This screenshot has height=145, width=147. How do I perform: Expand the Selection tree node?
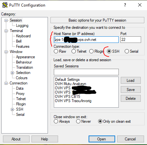[x=12, y=73]
